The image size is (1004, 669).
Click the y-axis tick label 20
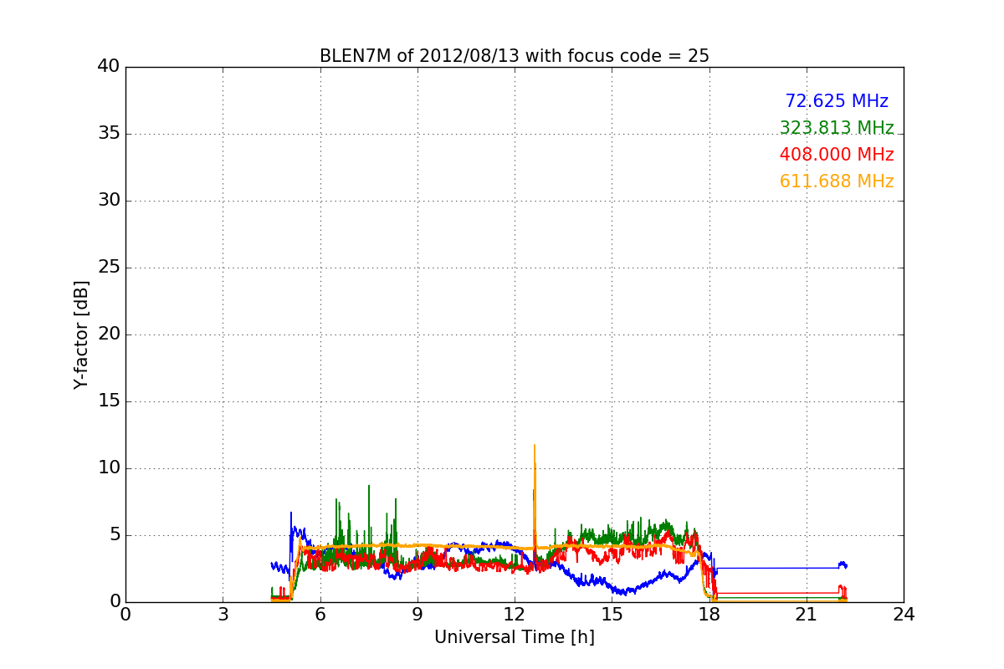pyautogui.click(x=108, y=334)
